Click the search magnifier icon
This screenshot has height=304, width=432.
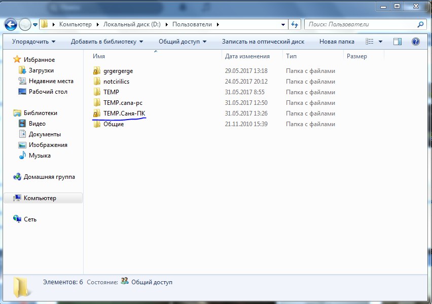point(420,24)
